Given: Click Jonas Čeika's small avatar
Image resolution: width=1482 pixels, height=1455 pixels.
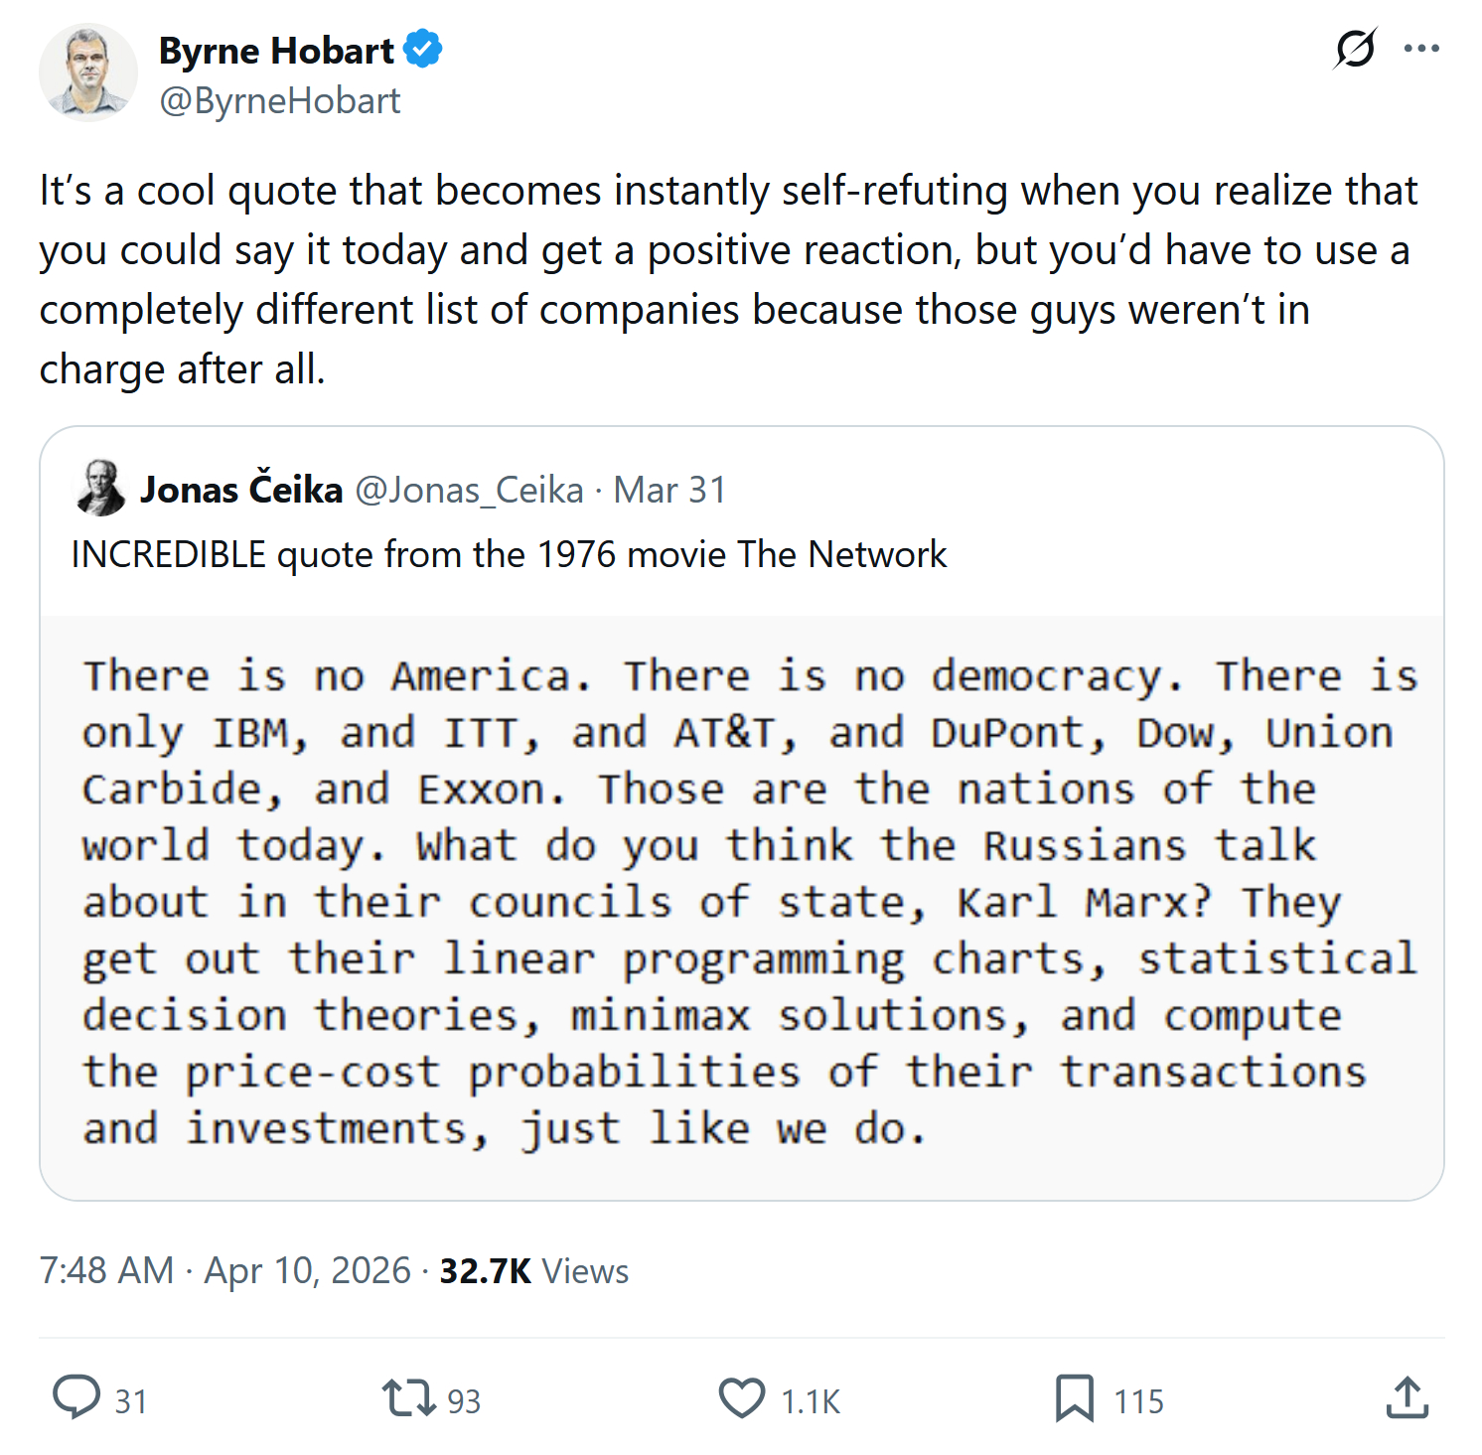Looking at the screenshot, I should click(100, 488).
